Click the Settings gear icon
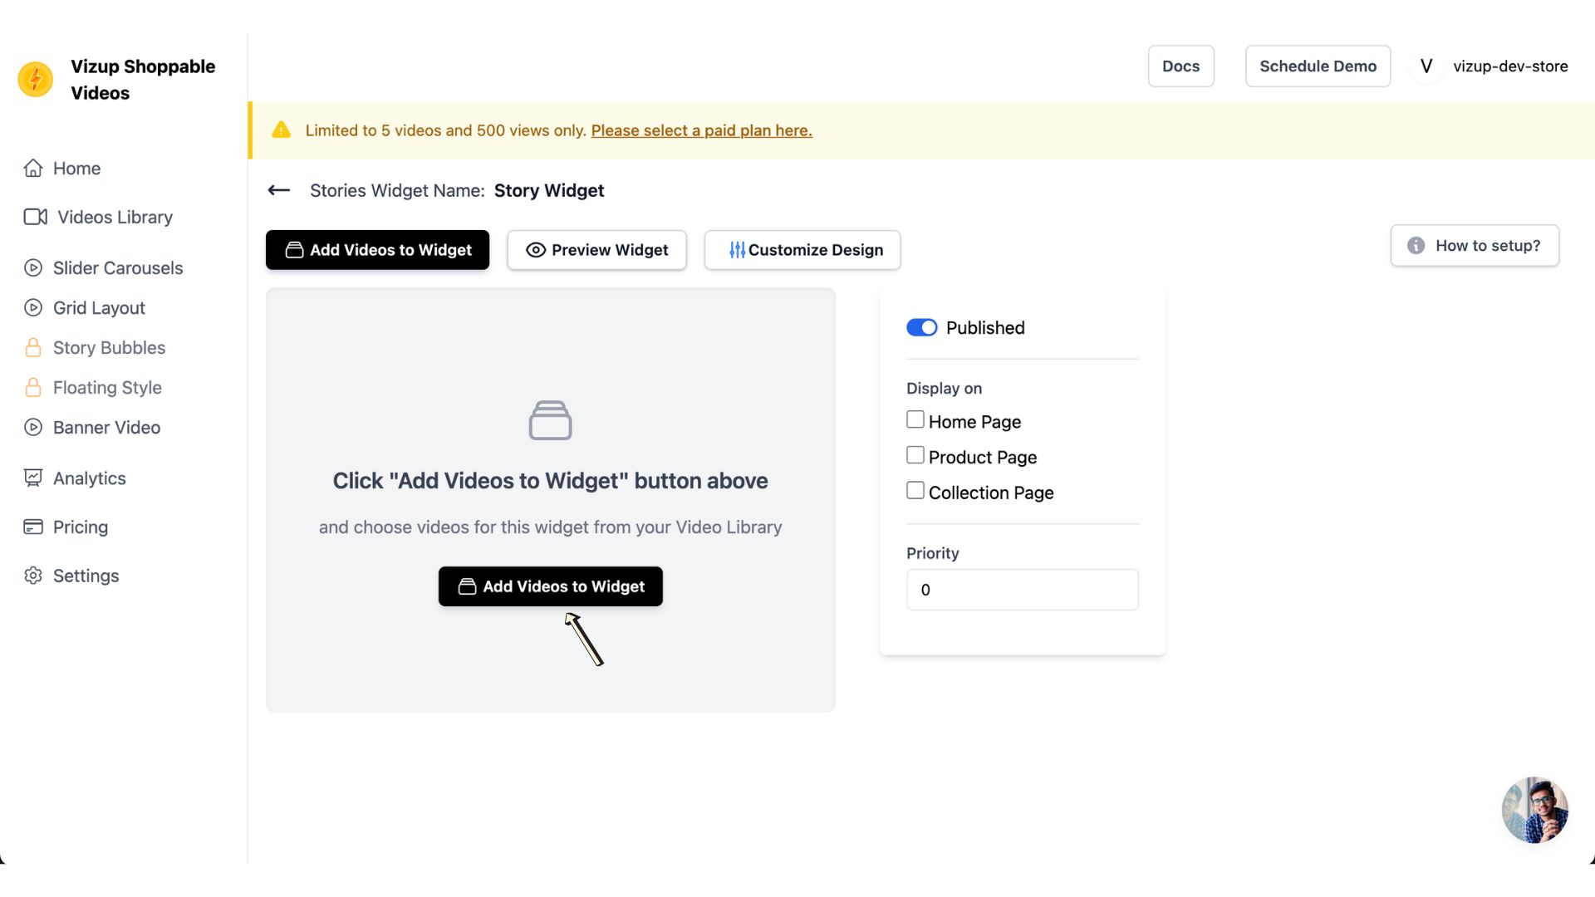This screenshot has width=1595, height=897. click(x=33, y=576)
